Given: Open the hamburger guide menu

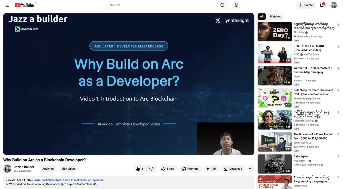Looking at the screenshot, I should [x=7, y=5].
